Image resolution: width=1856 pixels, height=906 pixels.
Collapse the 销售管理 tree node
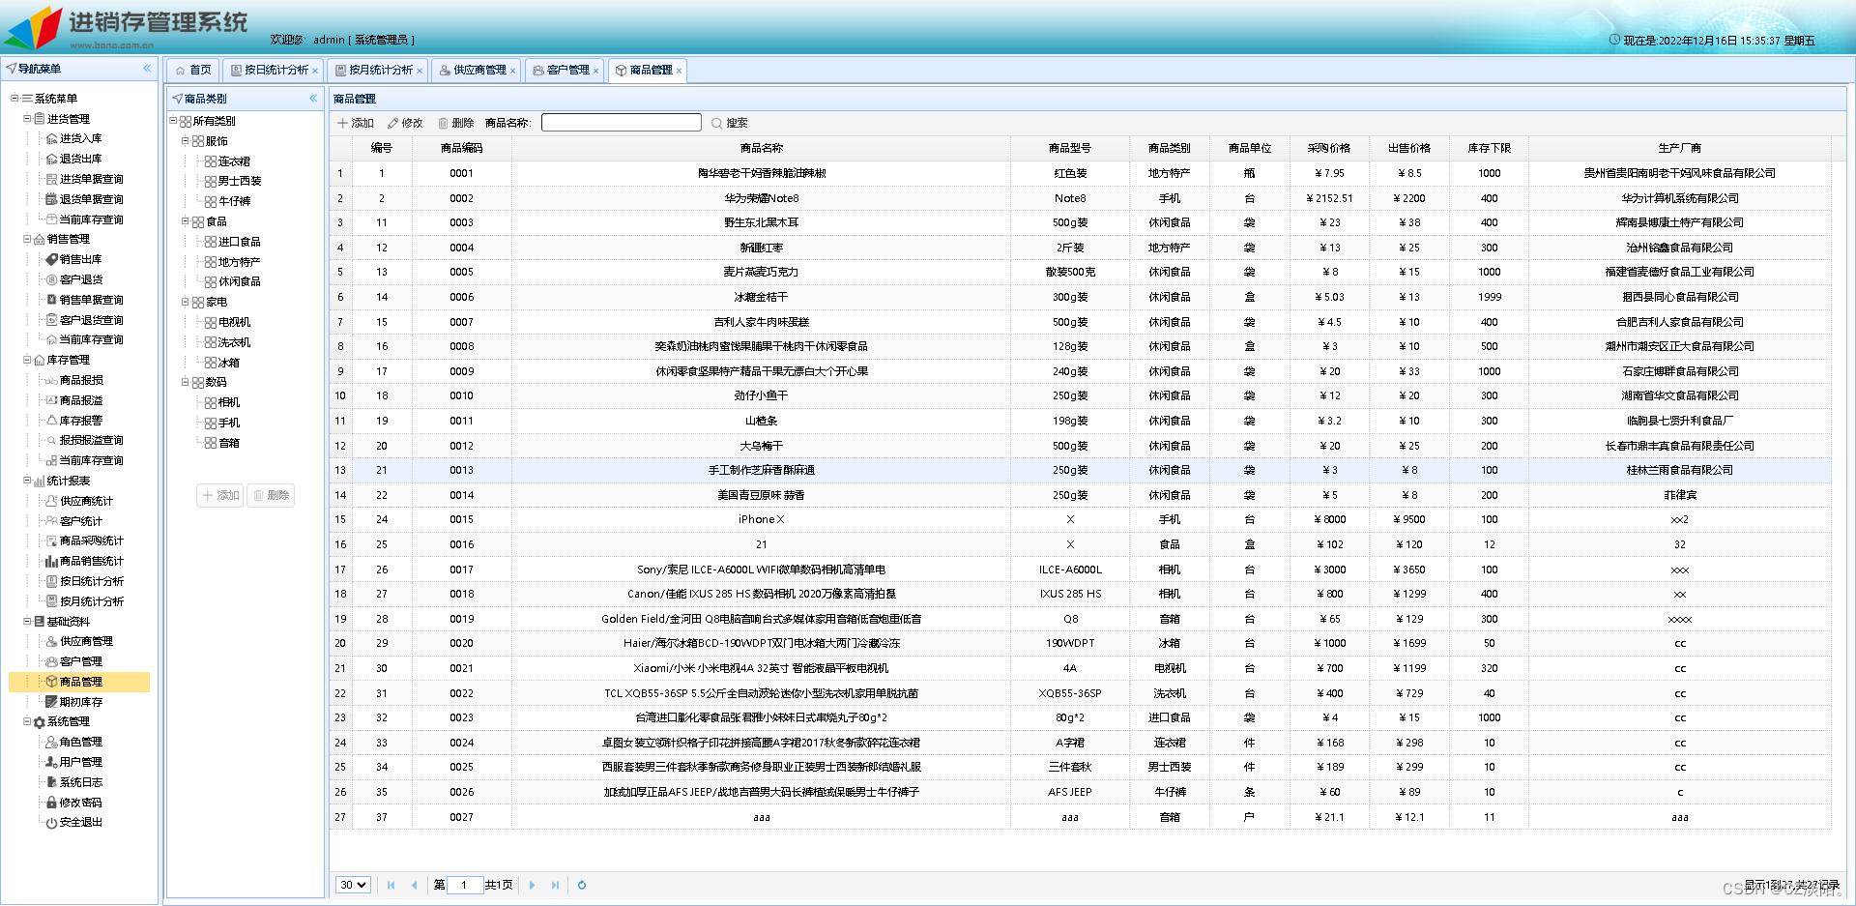(x=27, y=239)
